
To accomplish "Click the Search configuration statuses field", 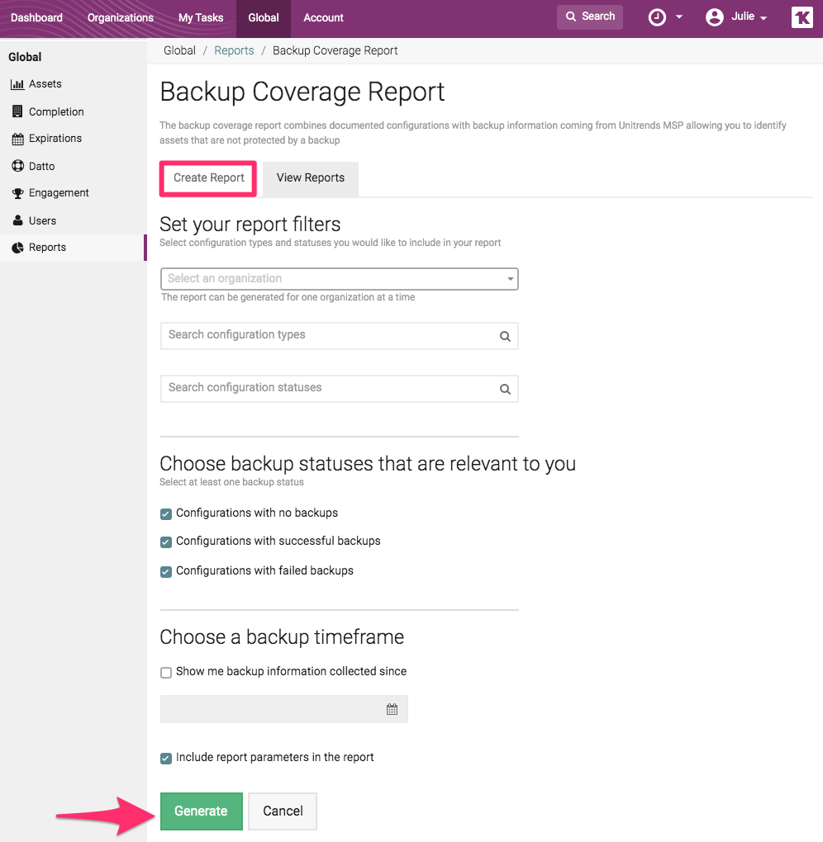I will tap(331, 388).
